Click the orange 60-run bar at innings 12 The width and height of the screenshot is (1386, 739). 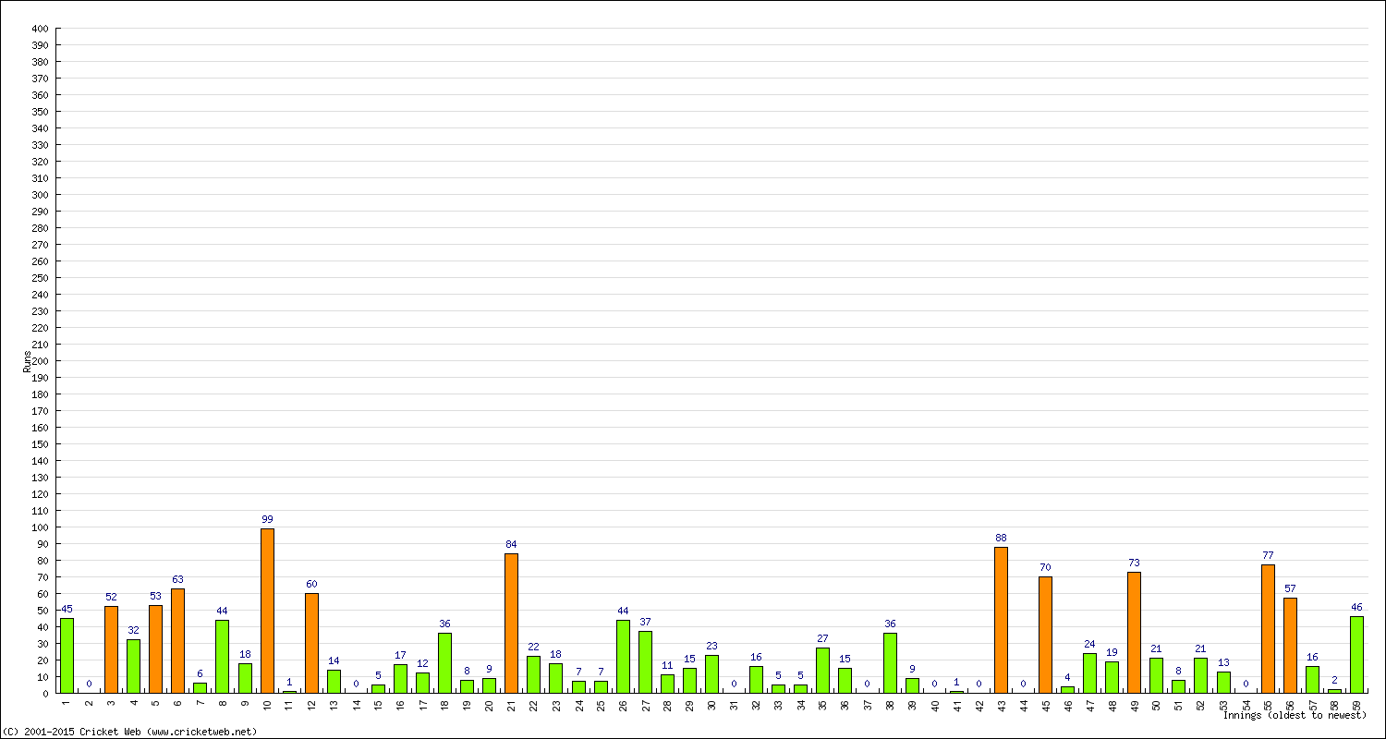click(311, 643)
